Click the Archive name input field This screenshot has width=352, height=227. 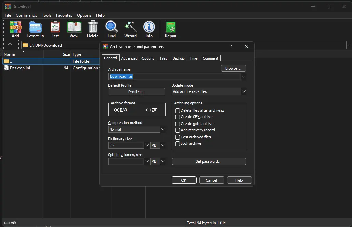tap(174, 76)
